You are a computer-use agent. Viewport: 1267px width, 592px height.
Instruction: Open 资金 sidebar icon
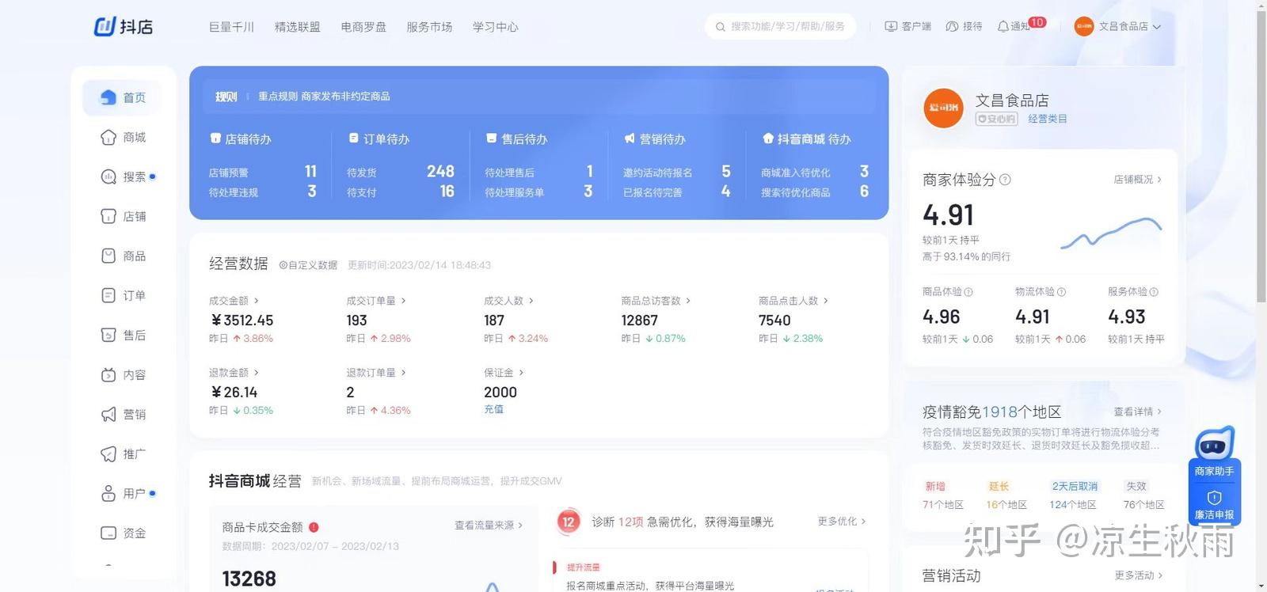[x=108, y=533]
